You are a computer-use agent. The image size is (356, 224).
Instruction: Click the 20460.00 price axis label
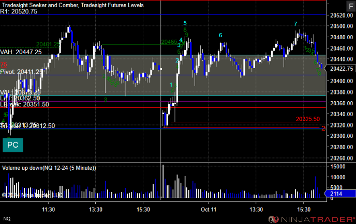coord(342,48)
